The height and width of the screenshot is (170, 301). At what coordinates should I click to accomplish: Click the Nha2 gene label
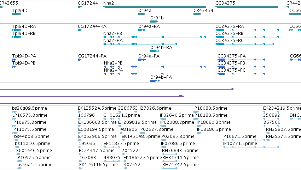point(109,3)
